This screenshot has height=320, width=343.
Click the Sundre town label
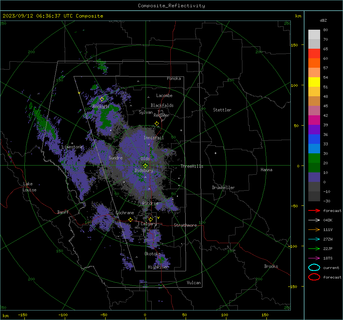(115, 158)
